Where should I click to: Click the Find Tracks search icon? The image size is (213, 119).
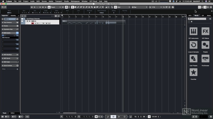59,16
